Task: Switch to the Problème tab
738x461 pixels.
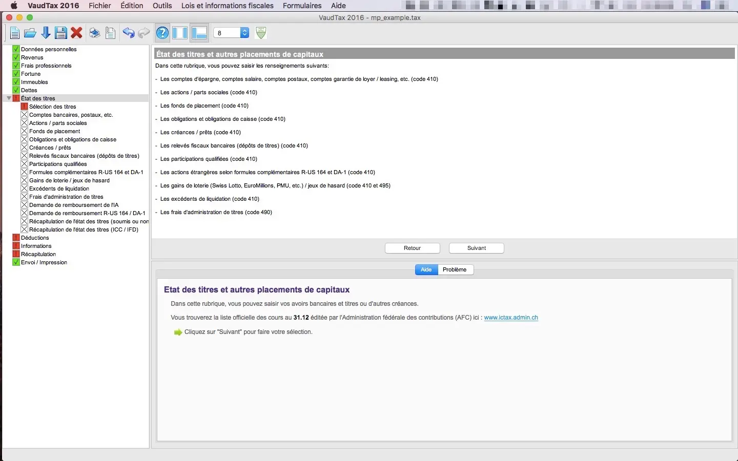Action: 455,269
